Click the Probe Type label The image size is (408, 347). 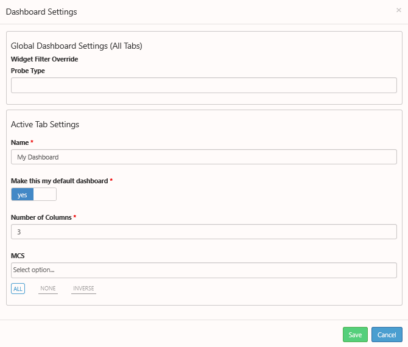28,71
